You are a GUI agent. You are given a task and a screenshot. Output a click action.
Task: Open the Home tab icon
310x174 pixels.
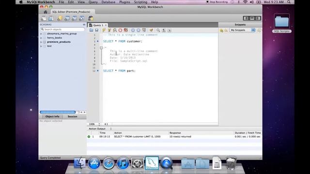[45, 12]
